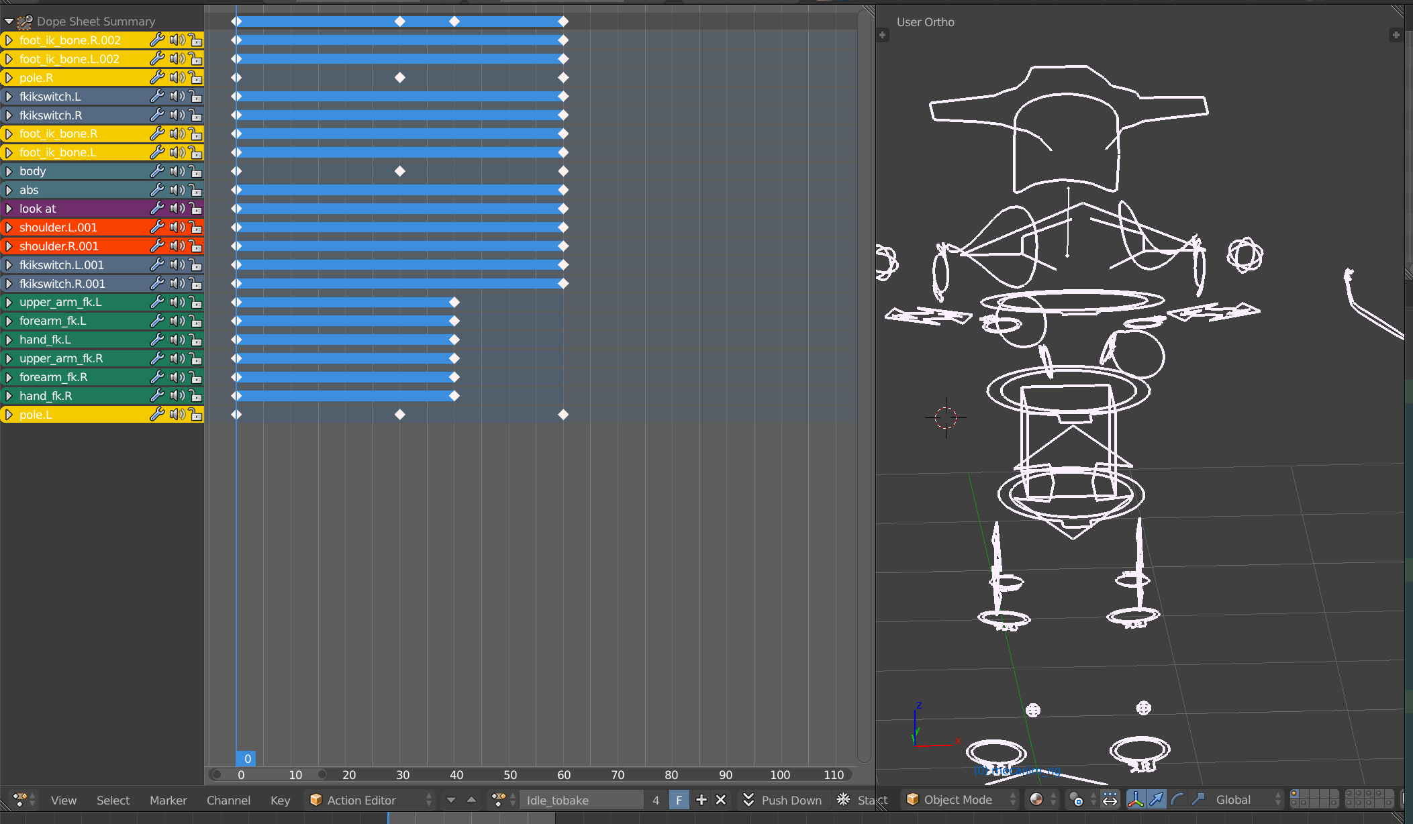Image resolution: width=1413 pixels, height=824 pixels.
Task: Click the viewport shading sphere
Action: 1037,799
